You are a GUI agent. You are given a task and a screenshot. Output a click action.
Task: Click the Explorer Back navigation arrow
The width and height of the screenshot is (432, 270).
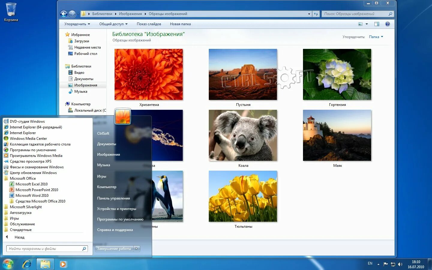coord(64,14)
